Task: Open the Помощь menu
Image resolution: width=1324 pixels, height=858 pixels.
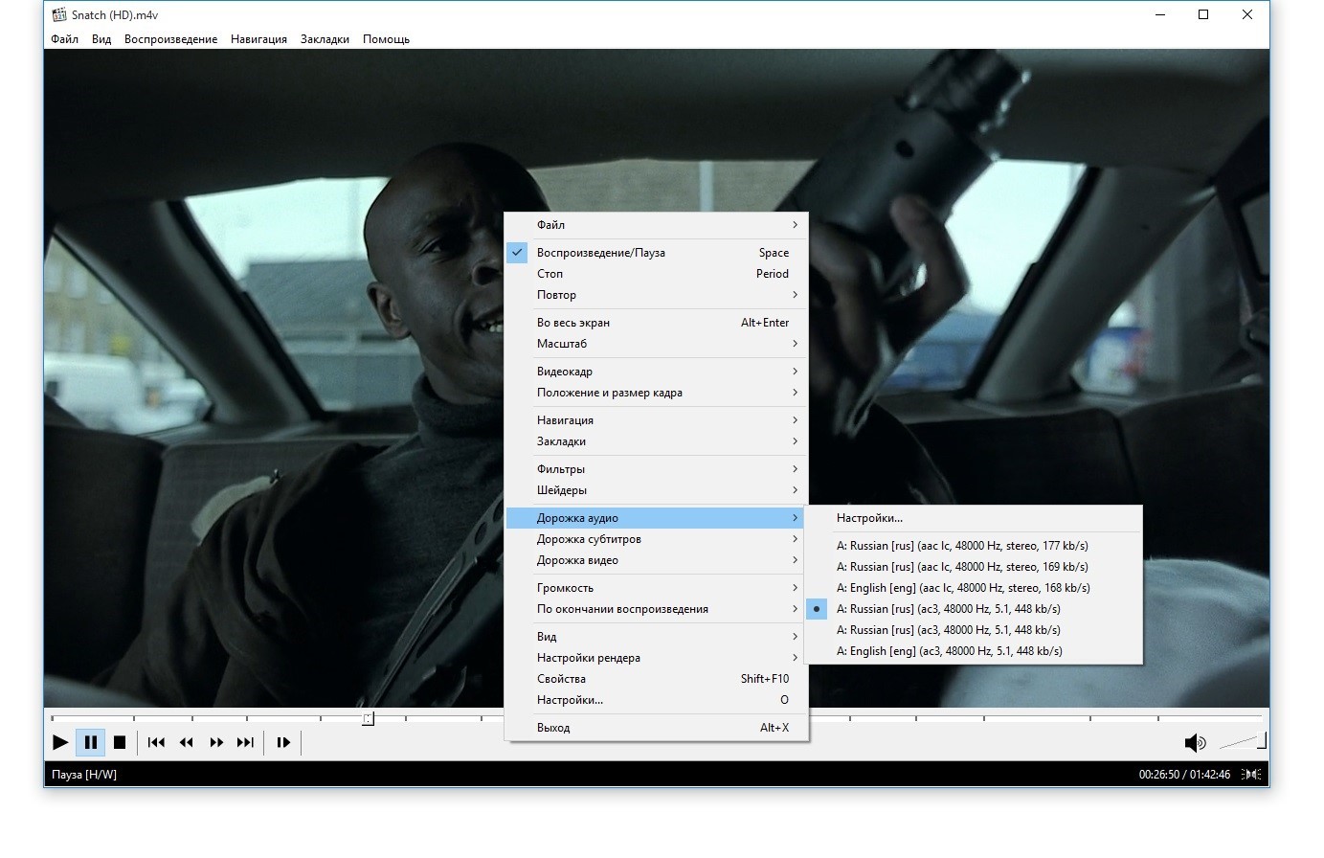Action: tap(386, 39)
